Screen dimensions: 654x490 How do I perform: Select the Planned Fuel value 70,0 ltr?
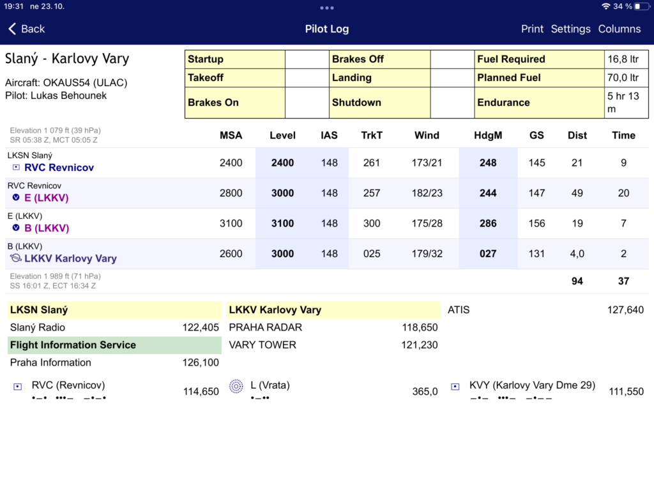(623, 78)
